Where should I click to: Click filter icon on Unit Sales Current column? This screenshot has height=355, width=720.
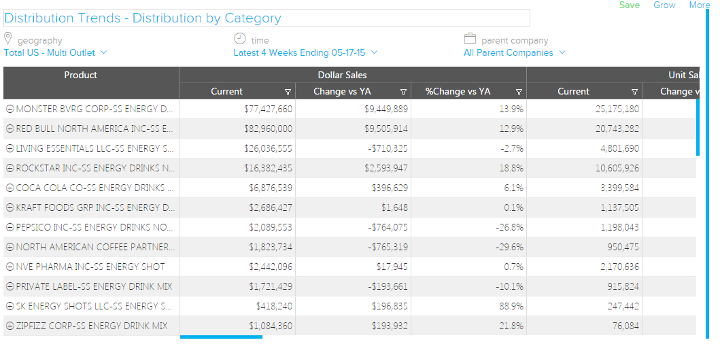[x=634, y=92]
